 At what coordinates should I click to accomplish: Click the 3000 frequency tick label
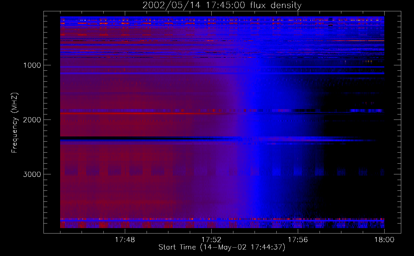point(32,174)
